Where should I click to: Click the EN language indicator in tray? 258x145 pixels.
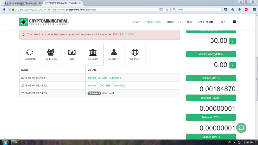tap(229, 142)
